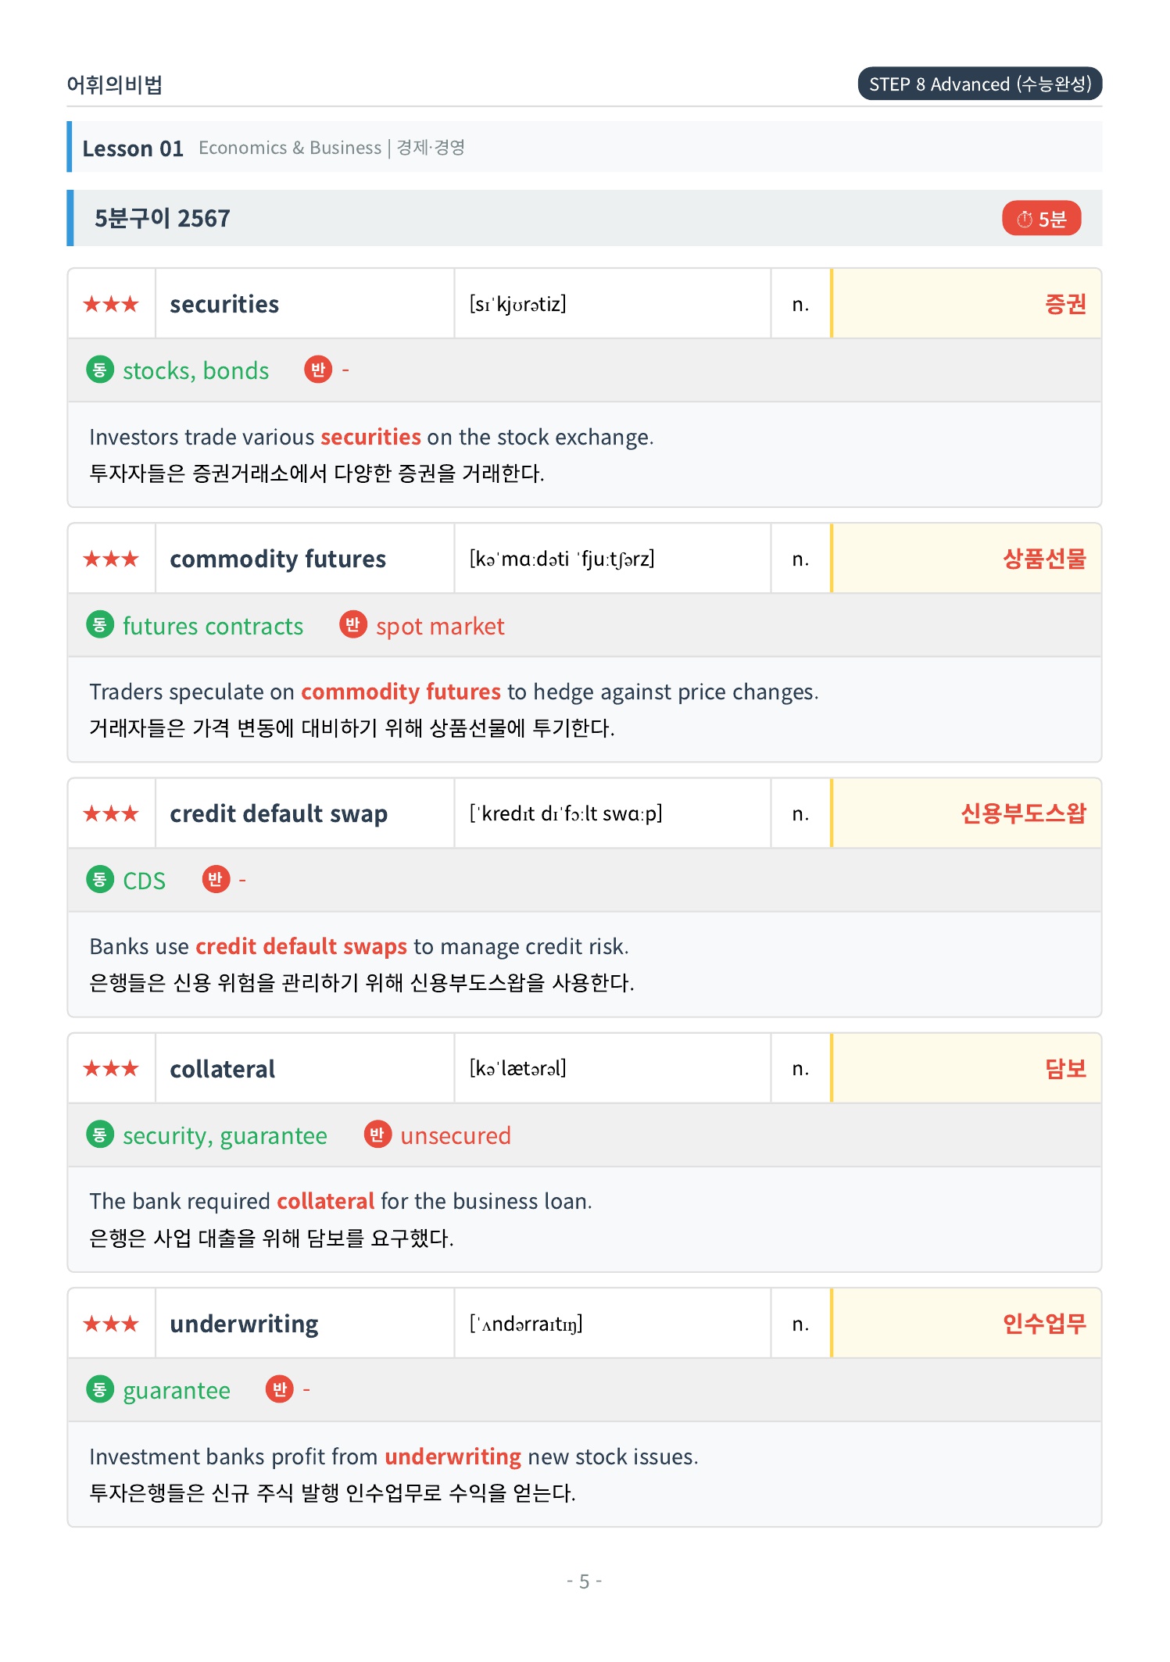Click the red 5분 timer badge

1041,218
